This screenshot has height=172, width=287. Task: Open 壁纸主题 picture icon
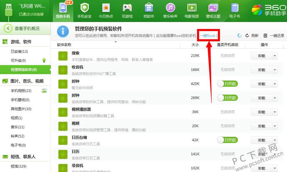click(x=213, y=8)
